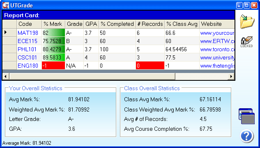Sort by the # Records column header
Screen dimensions: 260x148
150,24
